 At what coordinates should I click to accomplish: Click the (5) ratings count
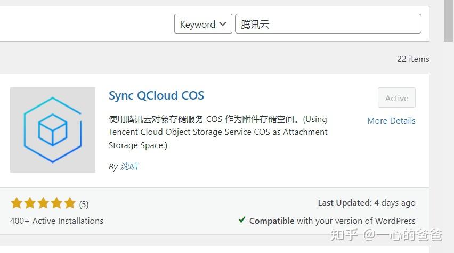pyautogui.click(x=84, y=204)
